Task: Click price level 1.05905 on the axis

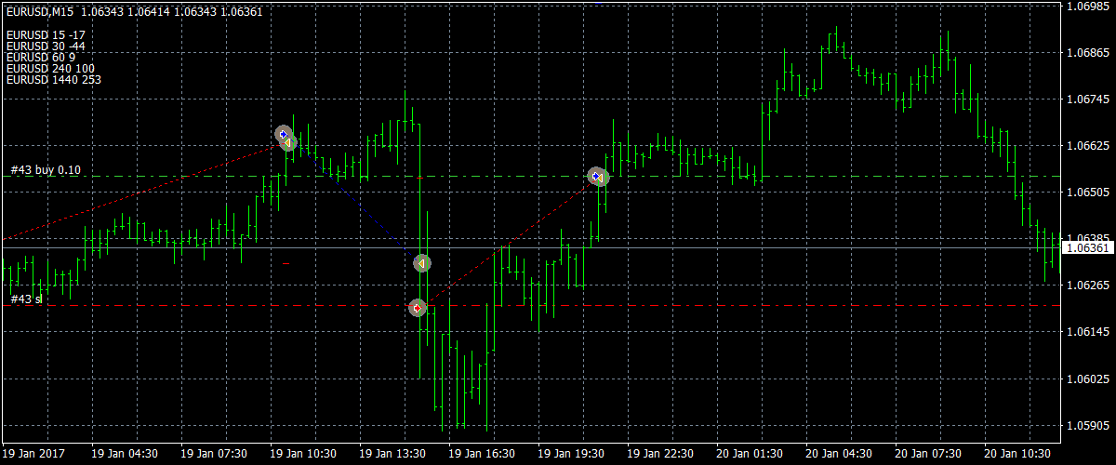Action: click(1087, 426)
